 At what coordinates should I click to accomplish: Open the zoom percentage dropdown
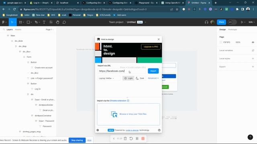(x=251, y=22)
